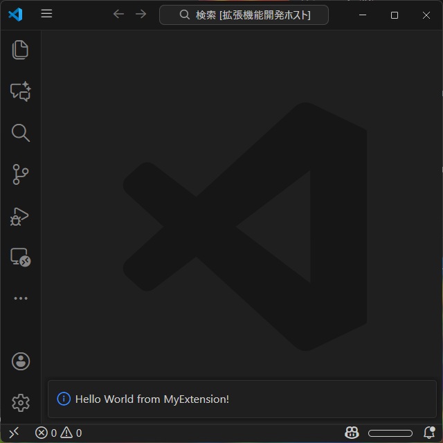The width and height of the screenshot is (443, 443).
Task: Toggle notifications with the bell icon
Action: tap(429, 433)
